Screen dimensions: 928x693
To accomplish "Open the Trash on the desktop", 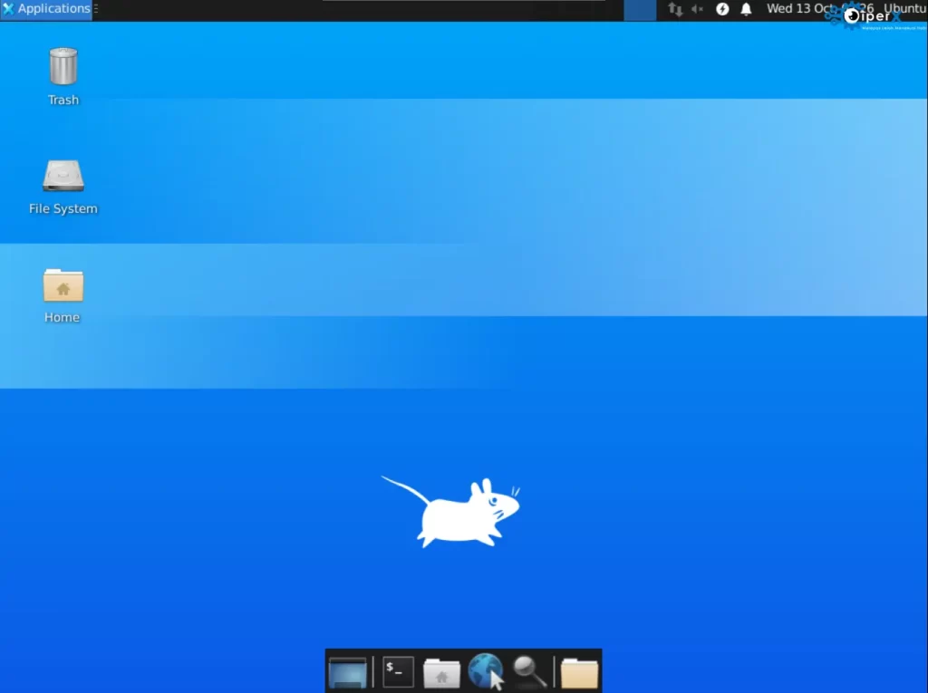I will point(63,65).
